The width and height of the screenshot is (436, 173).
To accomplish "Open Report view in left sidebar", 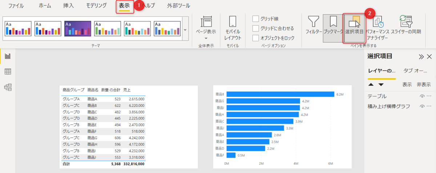I will pos(8,56).
